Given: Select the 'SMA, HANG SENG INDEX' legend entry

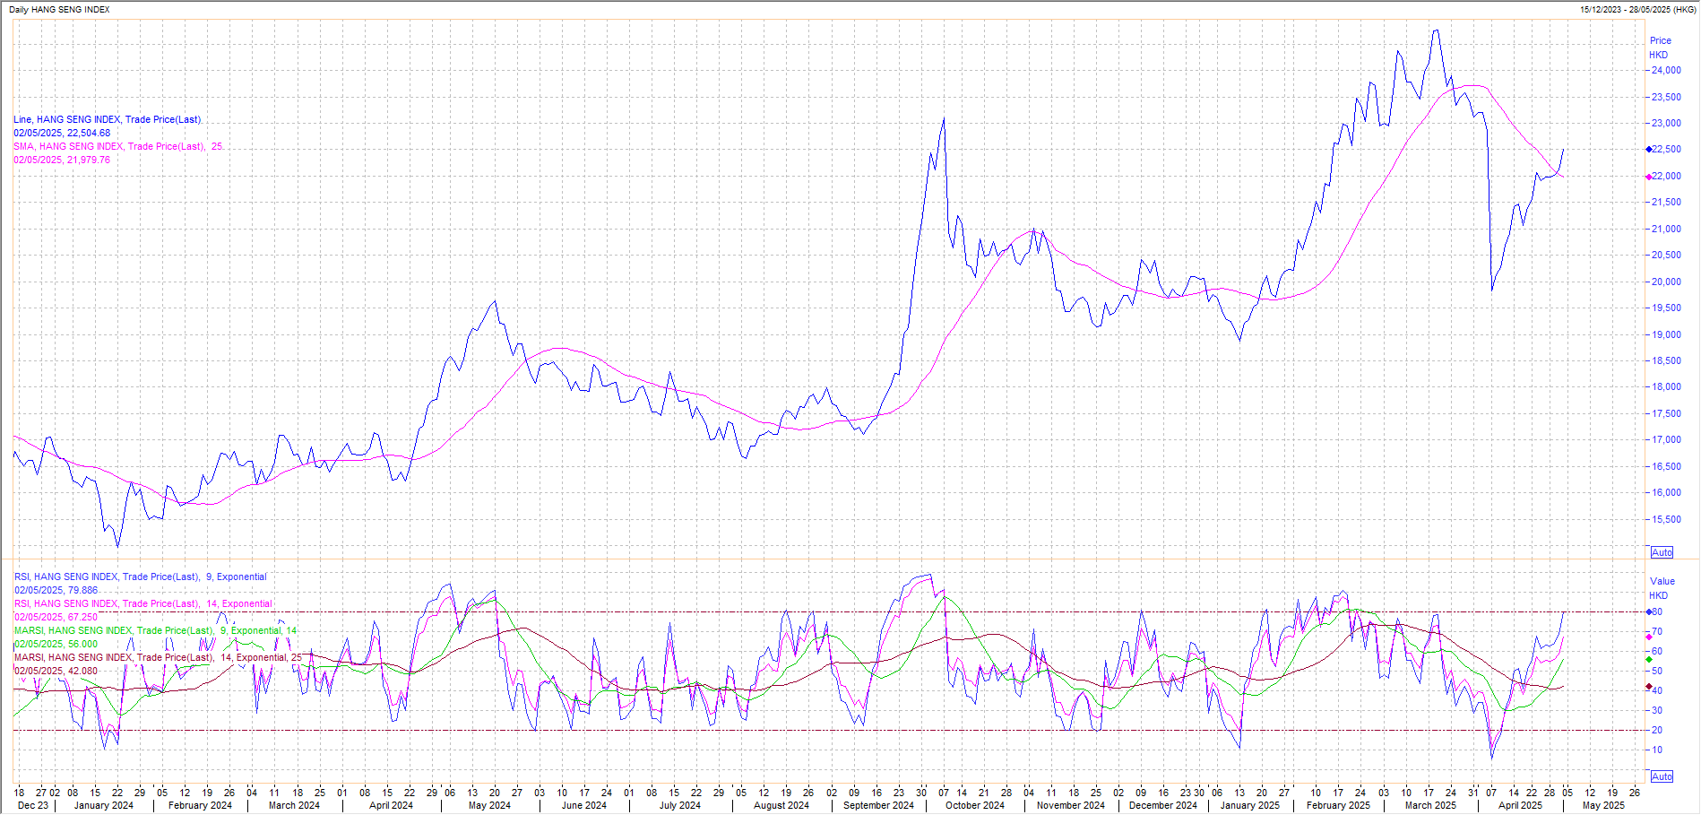Looking at the screenshot, I should coord(117,146).
